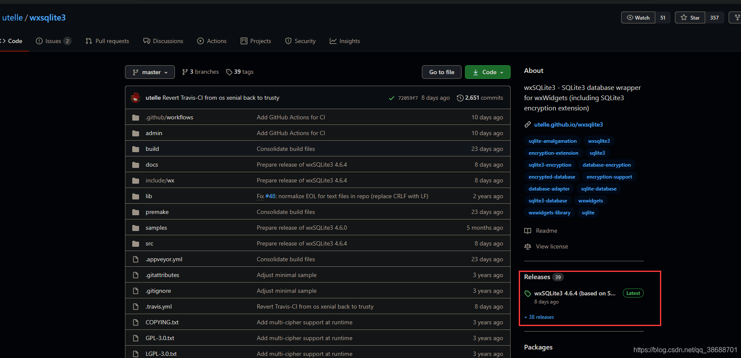Open the Pull requests tab

(107, 41)
